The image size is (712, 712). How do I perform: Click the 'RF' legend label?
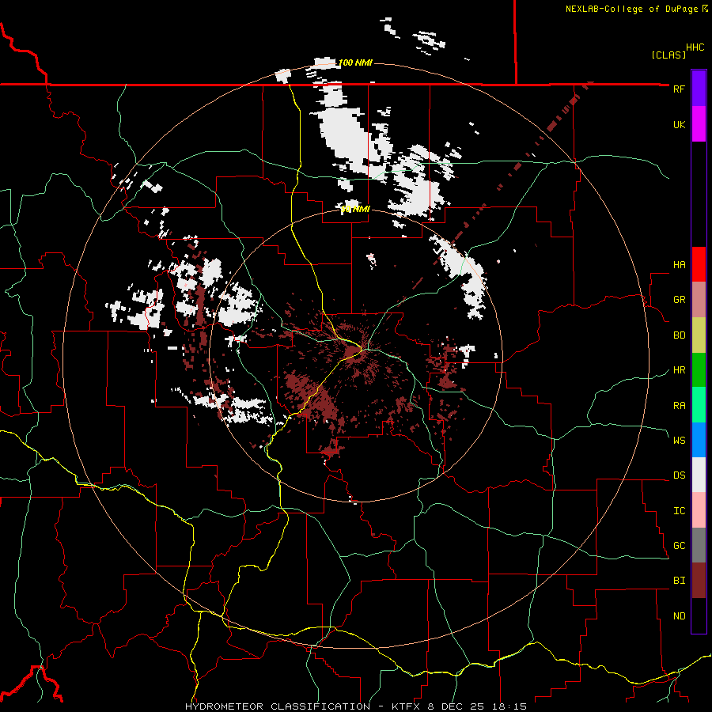point(679,89)
